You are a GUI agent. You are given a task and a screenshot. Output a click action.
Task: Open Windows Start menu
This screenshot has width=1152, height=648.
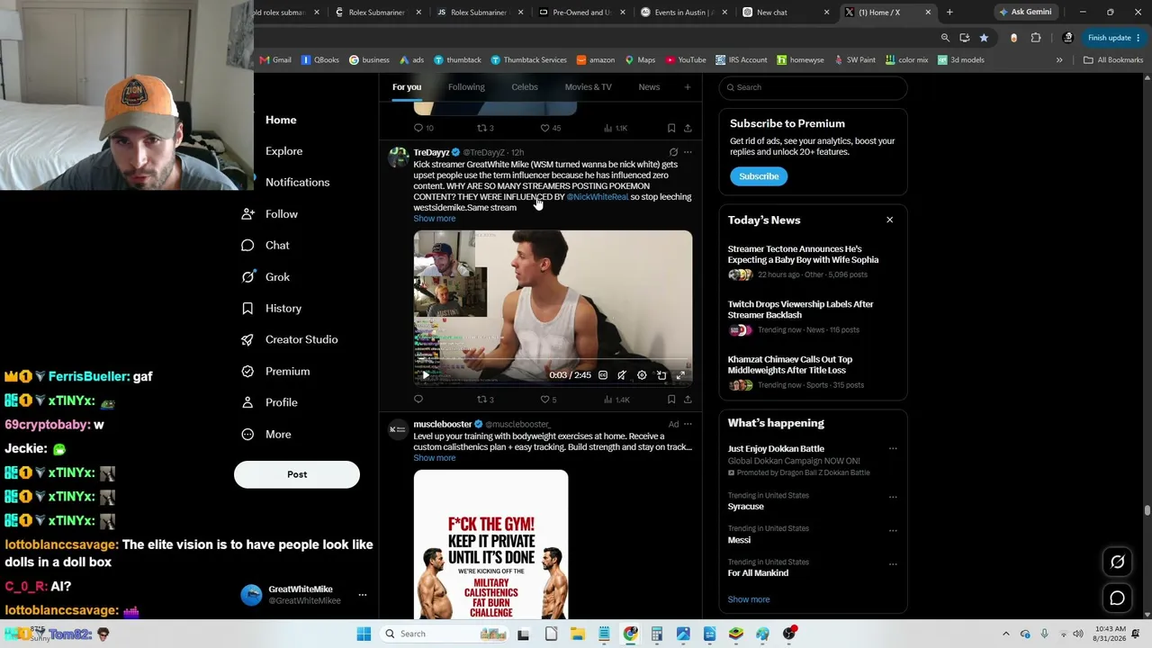364,634
